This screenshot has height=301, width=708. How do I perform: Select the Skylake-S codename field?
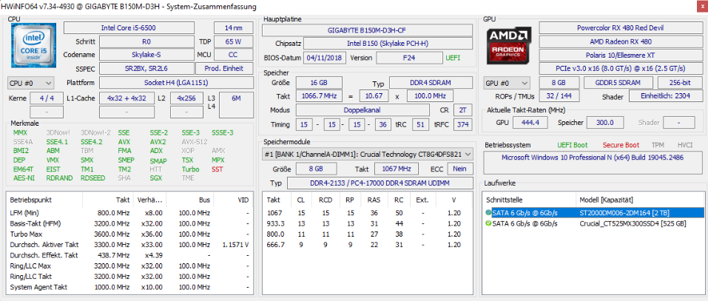[146, 55]
